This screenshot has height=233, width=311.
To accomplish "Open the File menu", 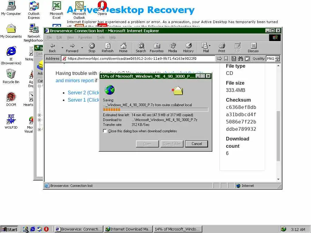I will [x=49, y=37].
